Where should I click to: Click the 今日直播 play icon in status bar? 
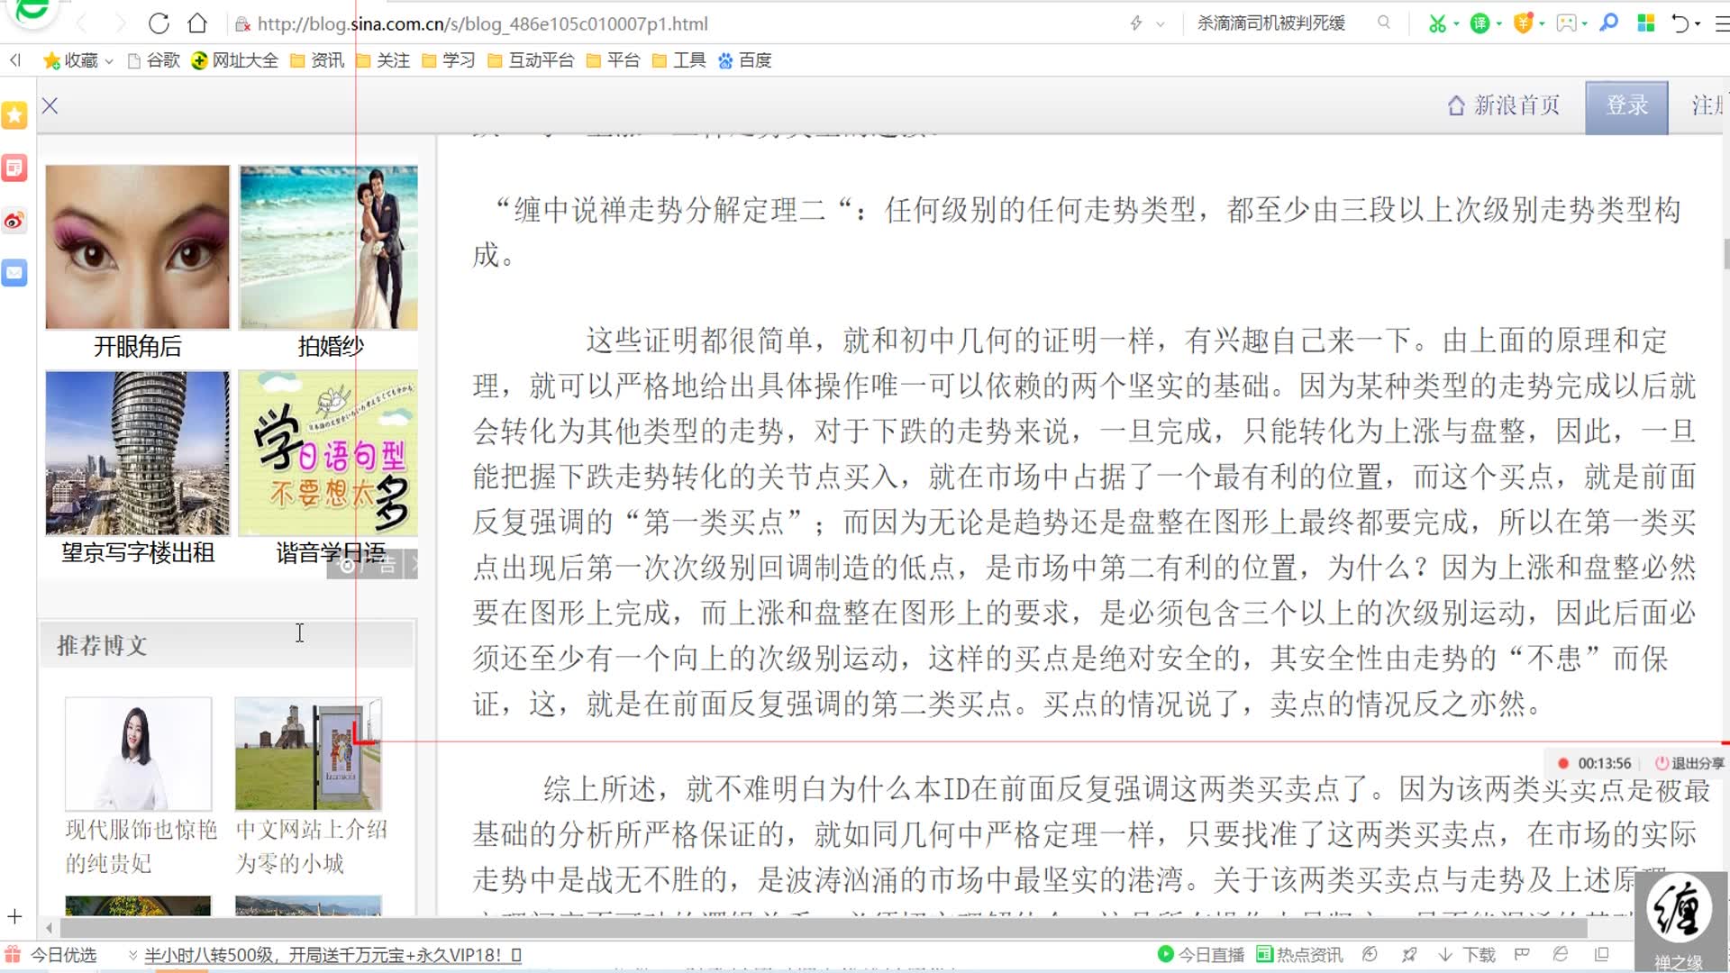tap(1166, 954)
